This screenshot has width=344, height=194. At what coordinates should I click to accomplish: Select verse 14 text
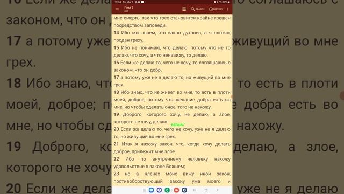[172, 37]
